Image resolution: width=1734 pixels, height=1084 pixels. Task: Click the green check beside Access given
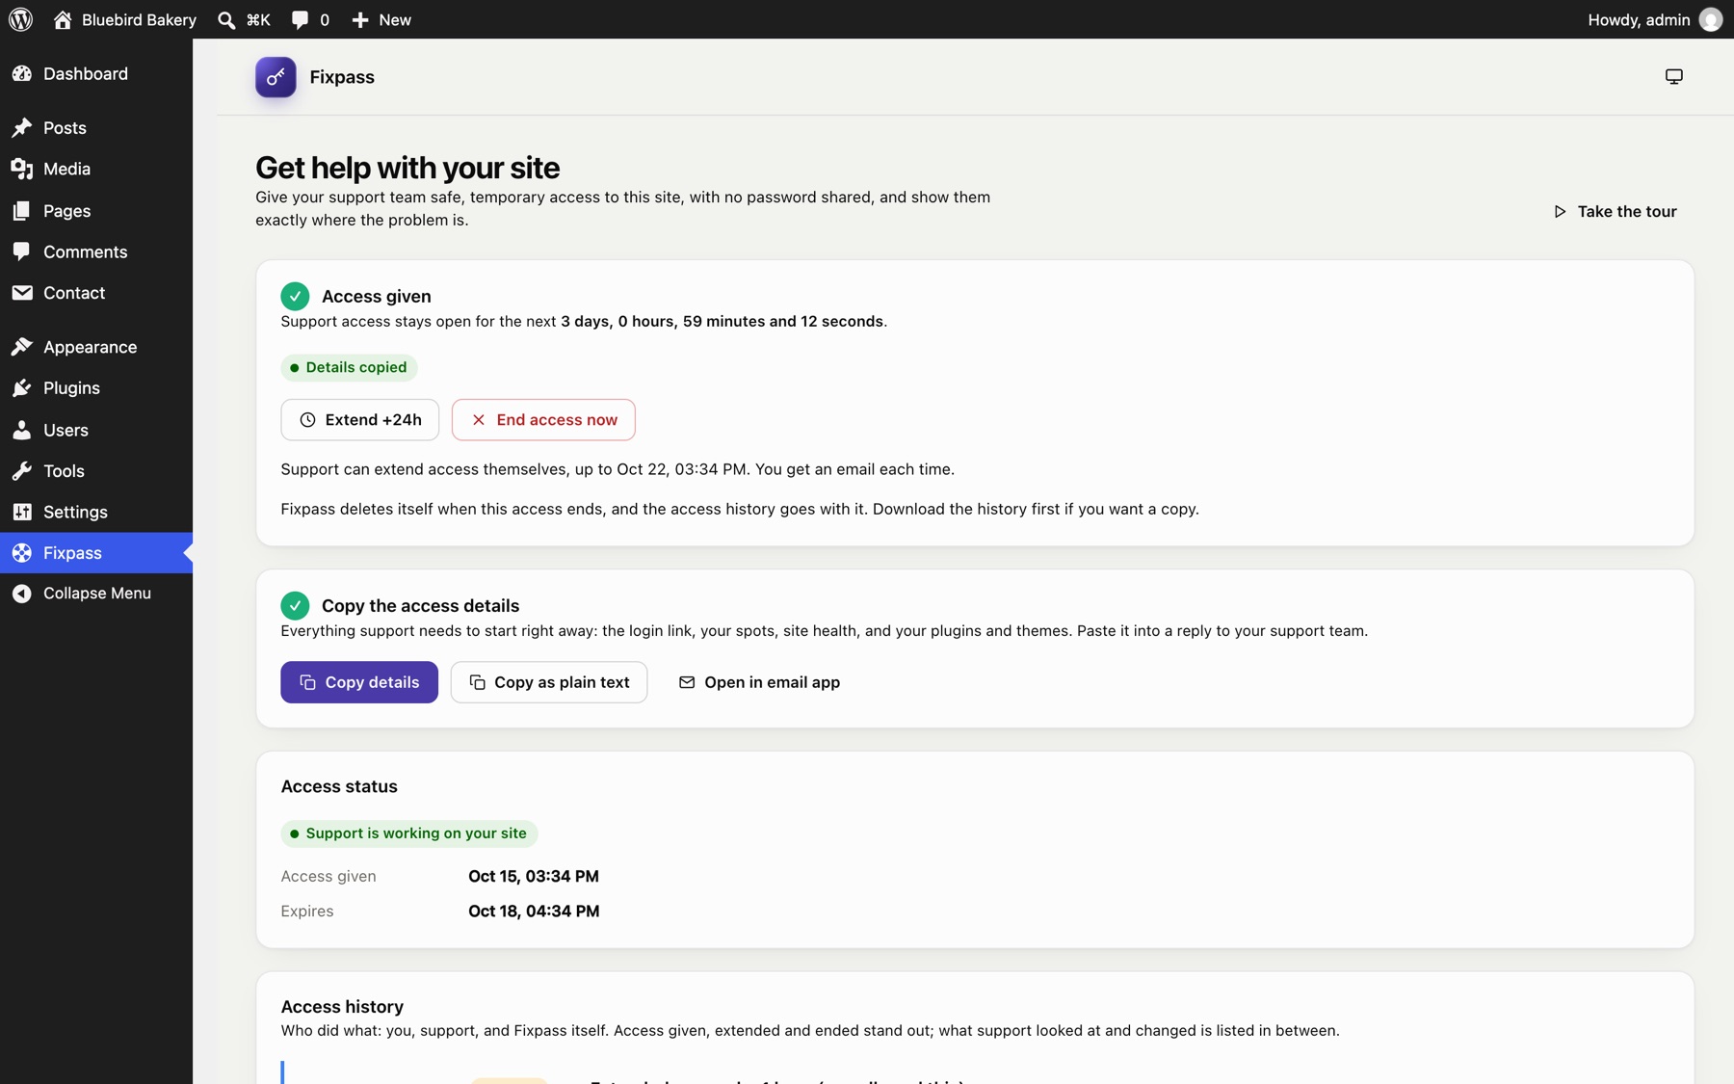[295, 296]
